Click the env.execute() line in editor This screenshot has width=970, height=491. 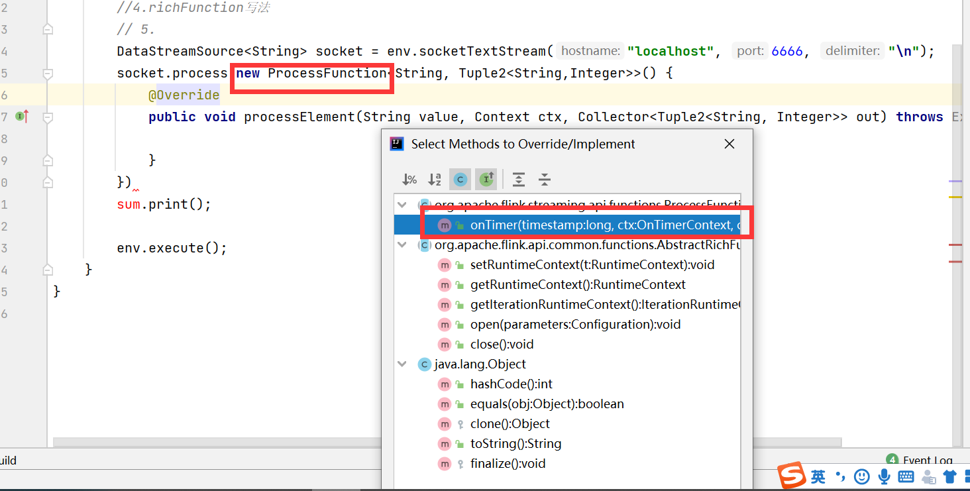(172, 248)
